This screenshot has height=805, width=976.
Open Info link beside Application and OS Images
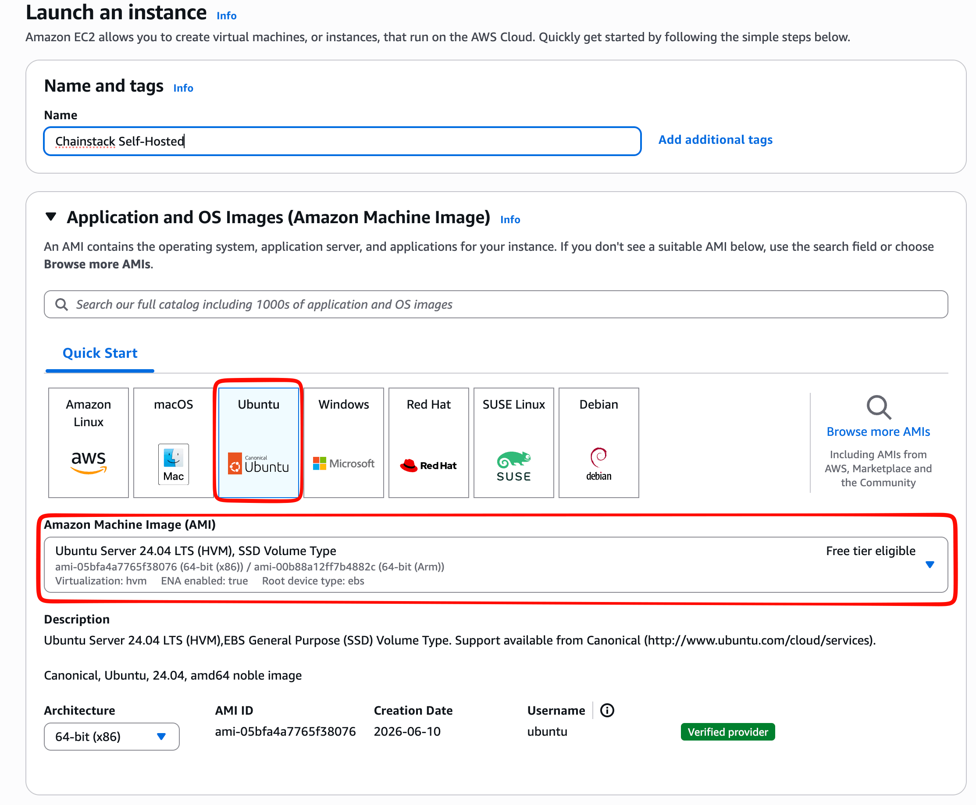(x=510, y=220)
